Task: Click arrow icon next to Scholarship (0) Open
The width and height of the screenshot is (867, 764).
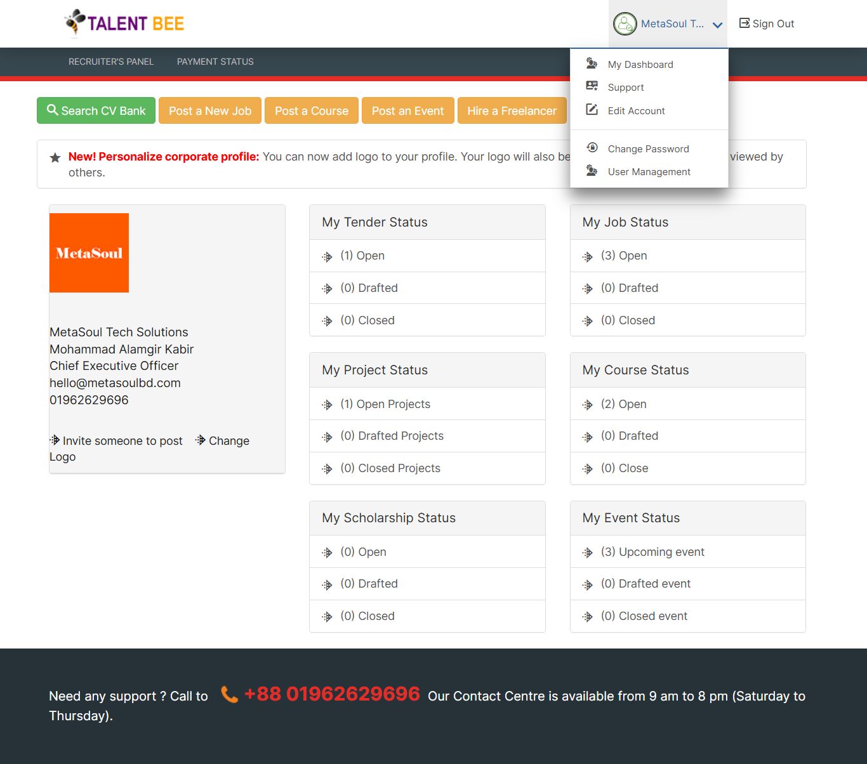Action: pyautogui.click(x=327, y=553)
